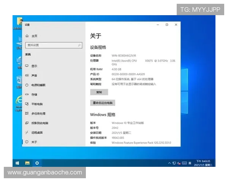Open the 主页 home icon in Settings
This screenshot has width=228, height=182.
point(27,36)
